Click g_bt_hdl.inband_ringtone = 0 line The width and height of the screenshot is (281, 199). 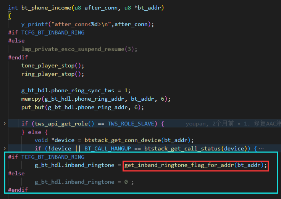[x=84, y=182]
